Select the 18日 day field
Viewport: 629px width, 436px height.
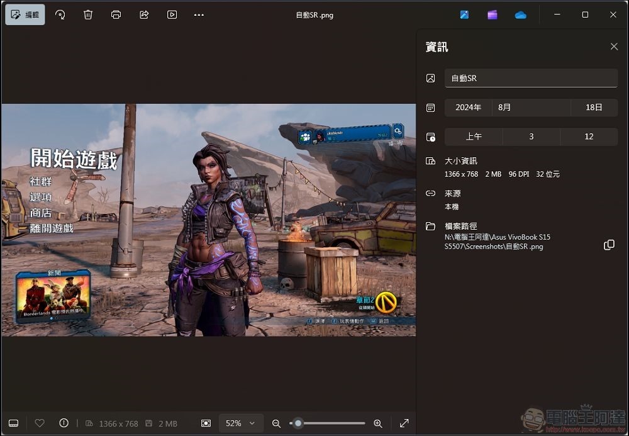(x=594, y=107)
